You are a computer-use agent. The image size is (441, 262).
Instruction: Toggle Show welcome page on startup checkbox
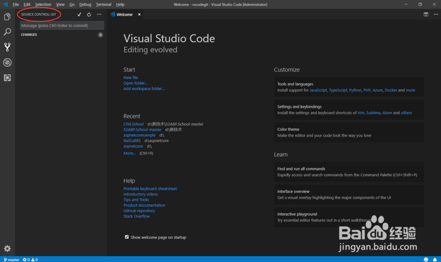127,237
